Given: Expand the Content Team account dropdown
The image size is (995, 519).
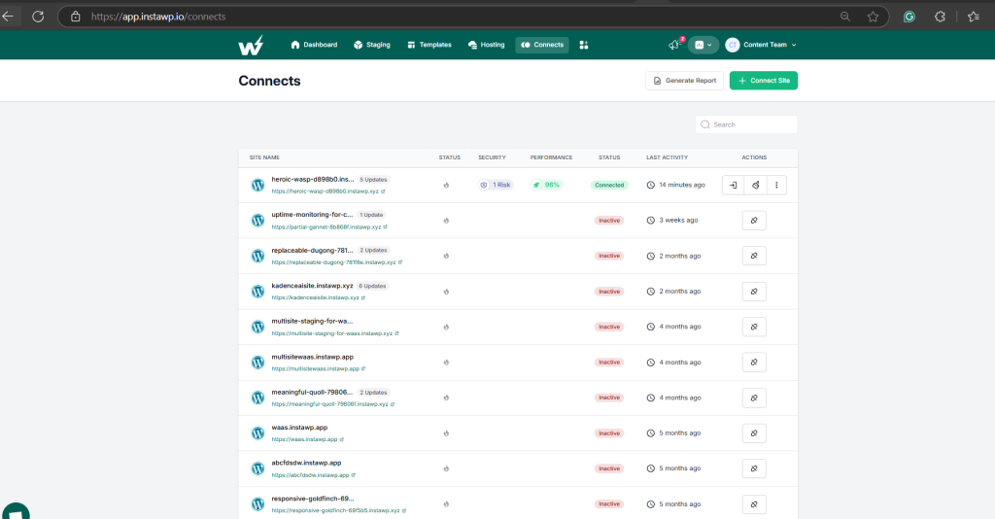Looking at the screenshot, I should [760, 45].
